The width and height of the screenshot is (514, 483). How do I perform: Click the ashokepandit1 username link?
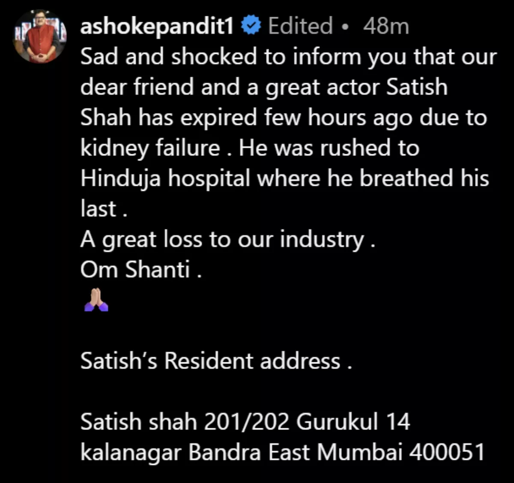click(x=157, y=27)
